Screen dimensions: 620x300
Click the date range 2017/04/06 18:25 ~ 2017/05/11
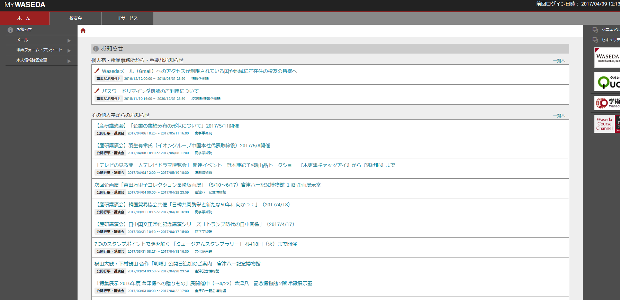point(158,133)
